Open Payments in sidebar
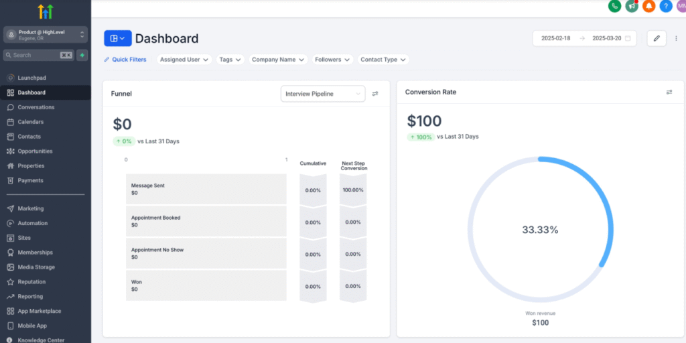 tap(46, 181)
